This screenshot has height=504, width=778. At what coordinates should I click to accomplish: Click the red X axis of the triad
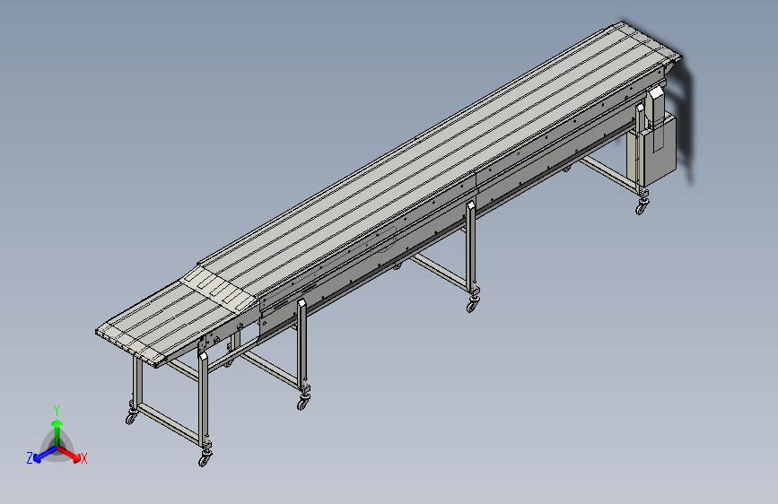[x=70, y=454]
